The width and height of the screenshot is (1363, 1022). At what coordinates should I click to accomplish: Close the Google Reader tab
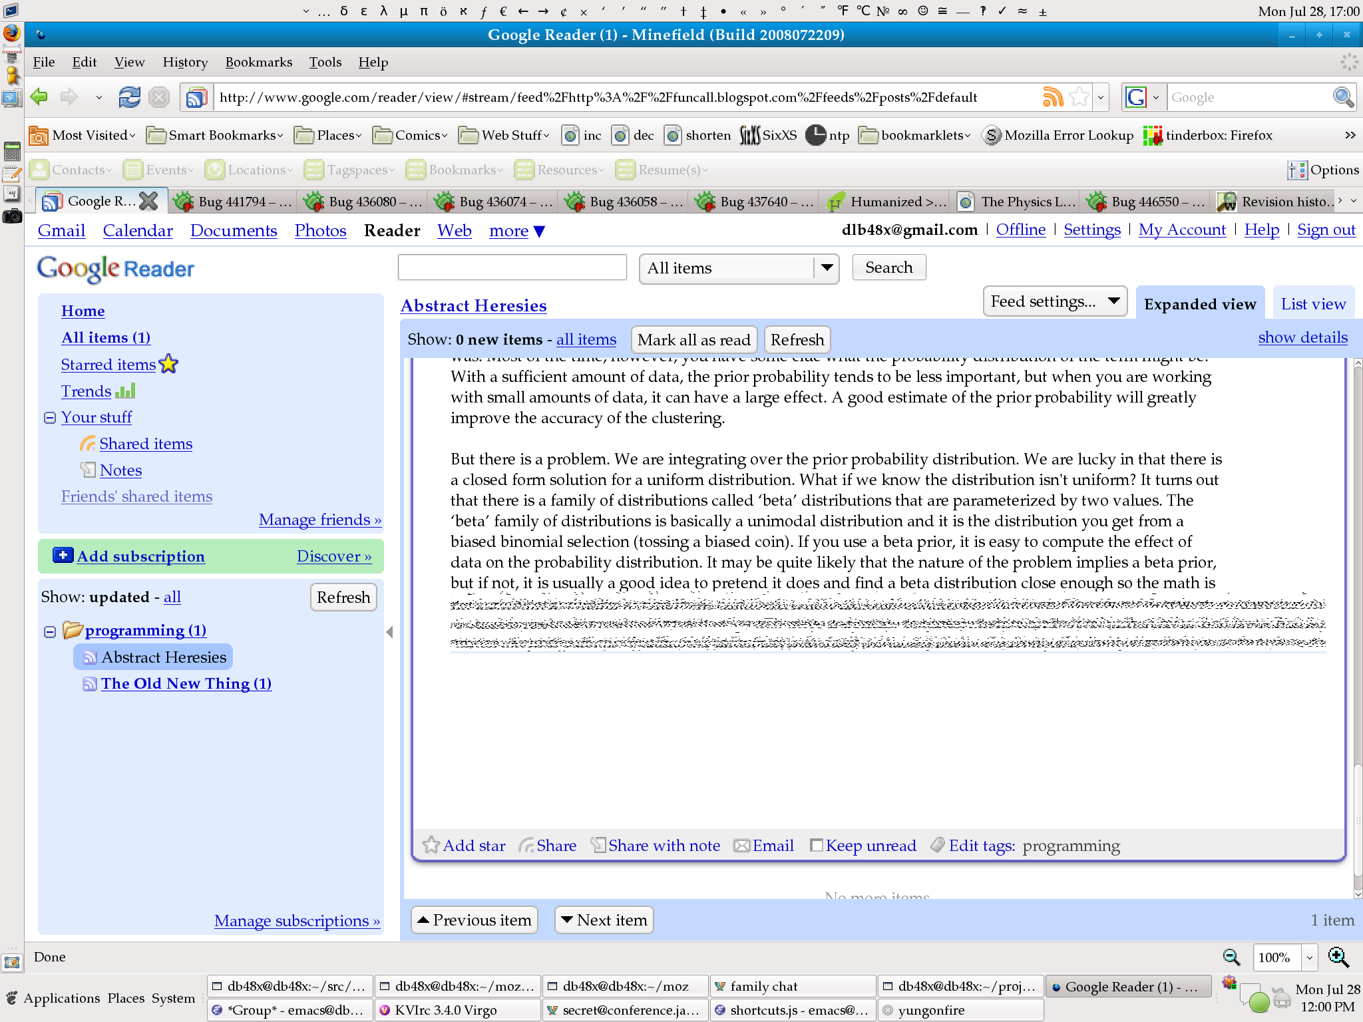[148, 201]
